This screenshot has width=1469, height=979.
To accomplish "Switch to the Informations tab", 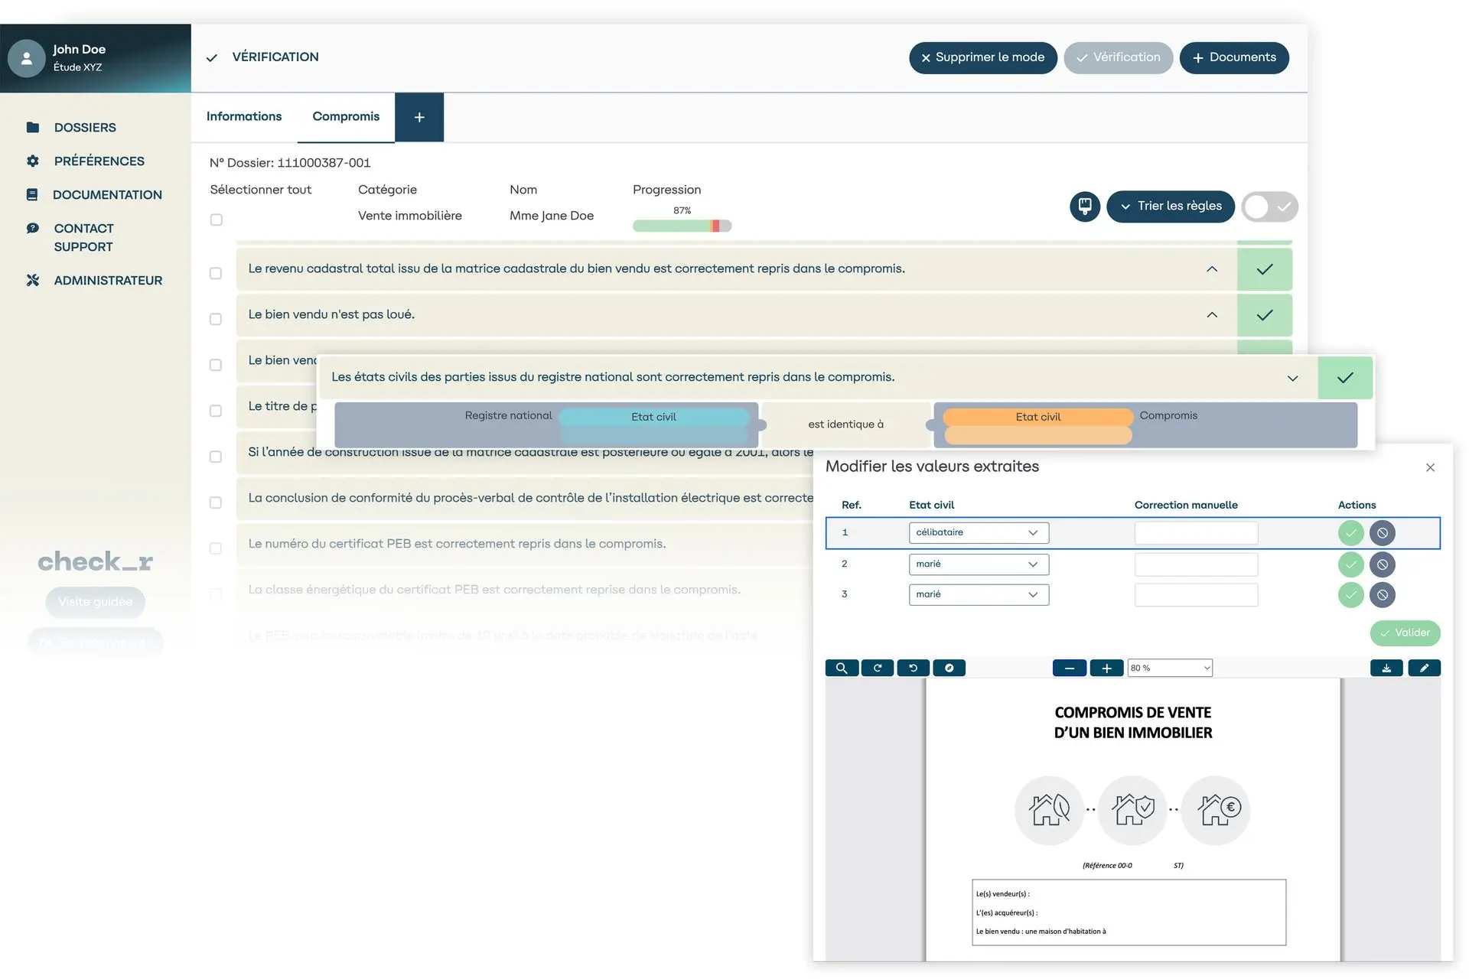I will click(243, 116).
